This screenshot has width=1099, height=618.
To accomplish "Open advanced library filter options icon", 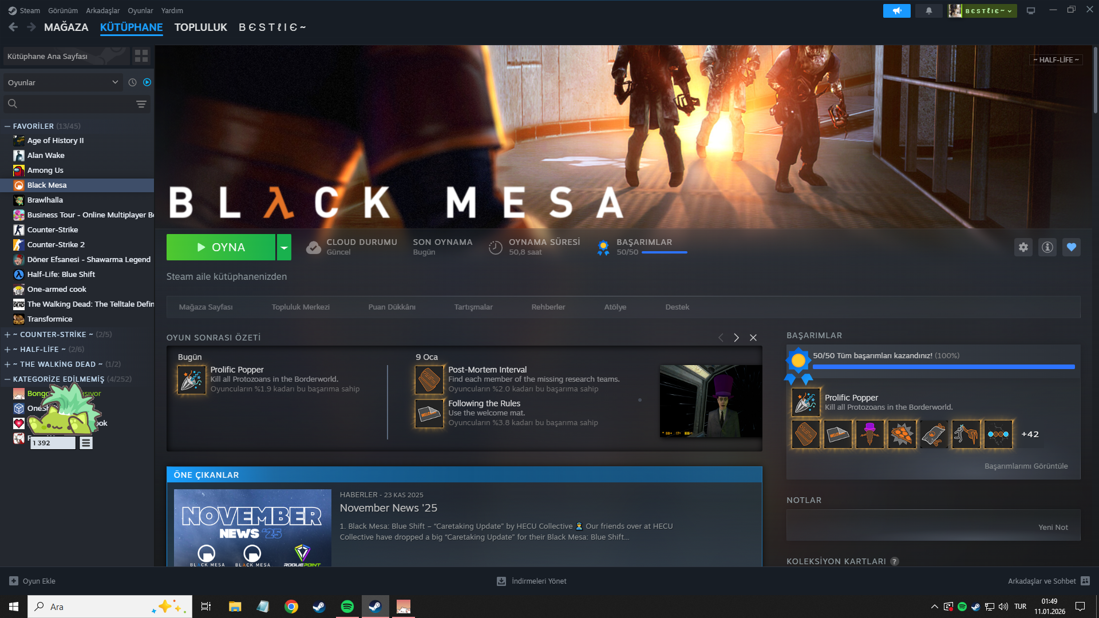I will tap(141, 104).
